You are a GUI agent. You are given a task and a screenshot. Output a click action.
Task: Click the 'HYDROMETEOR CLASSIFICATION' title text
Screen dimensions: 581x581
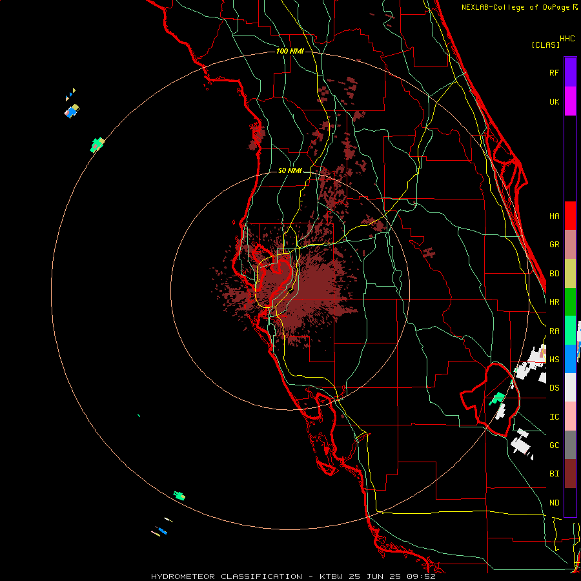pos(227,576)
